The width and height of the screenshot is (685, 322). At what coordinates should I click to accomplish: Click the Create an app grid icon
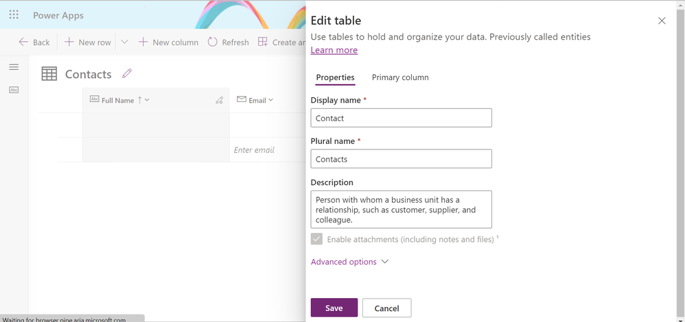tap(263, 42)
